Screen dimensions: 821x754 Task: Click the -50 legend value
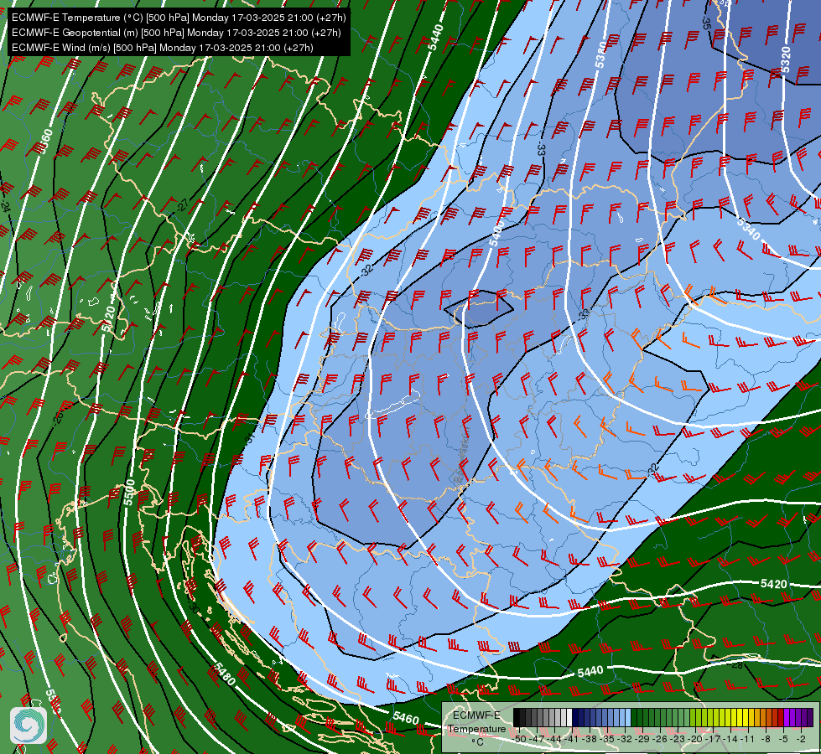(x=519, y=740)
